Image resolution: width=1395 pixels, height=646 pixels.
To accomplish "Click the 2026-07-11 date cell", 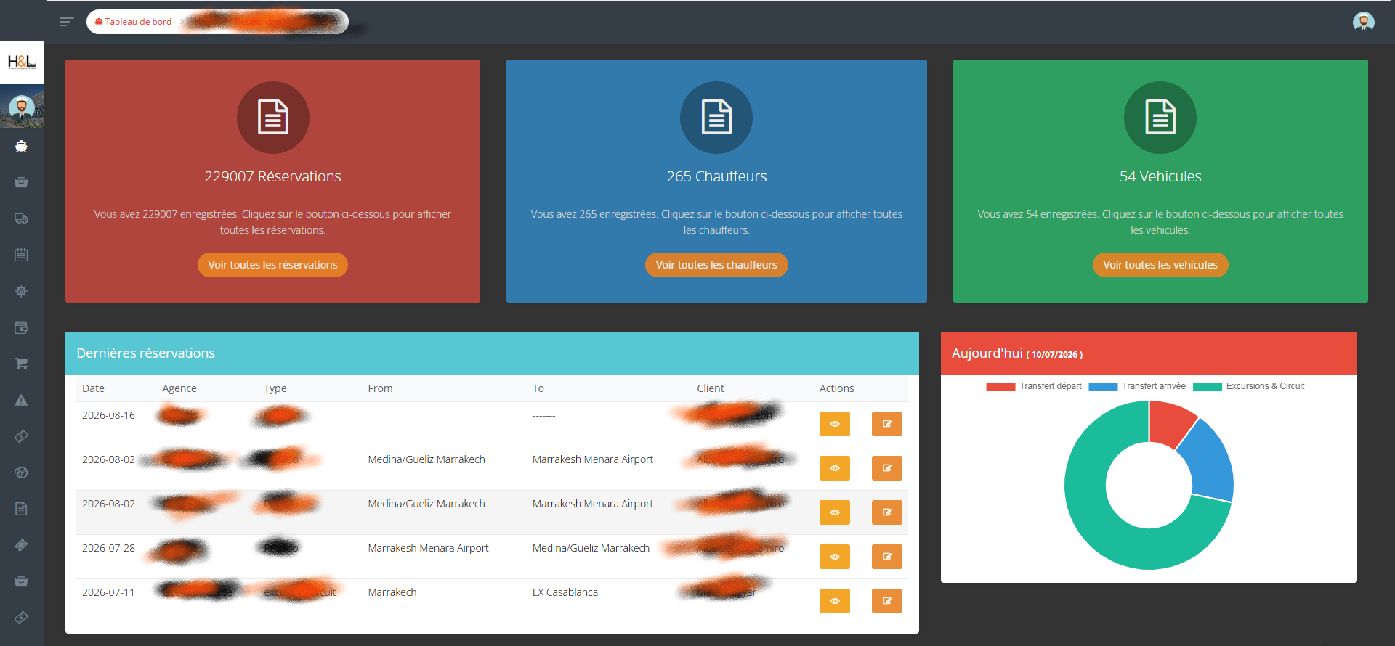I will click(x=108, y=592).
